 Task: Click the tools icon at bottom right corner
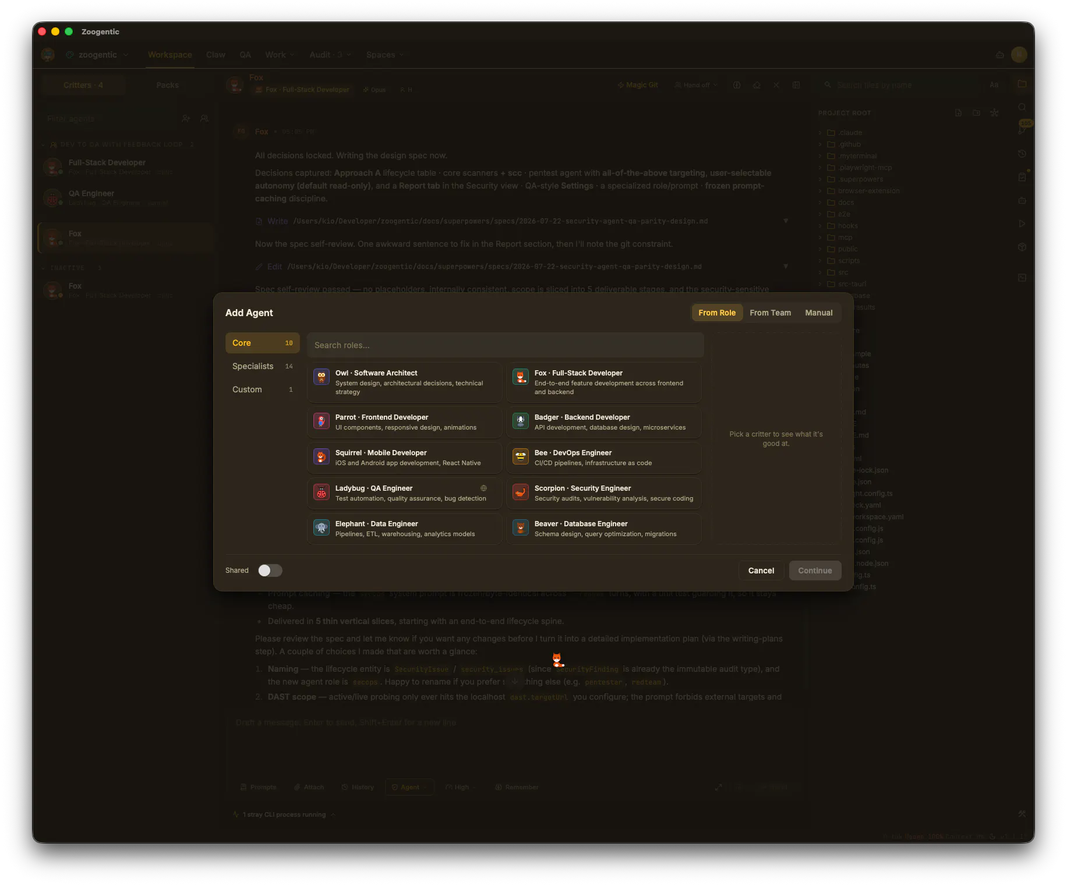tap(1022, 814)
